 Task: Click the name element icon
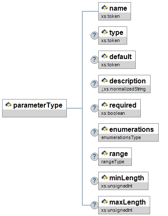point(105,8)
